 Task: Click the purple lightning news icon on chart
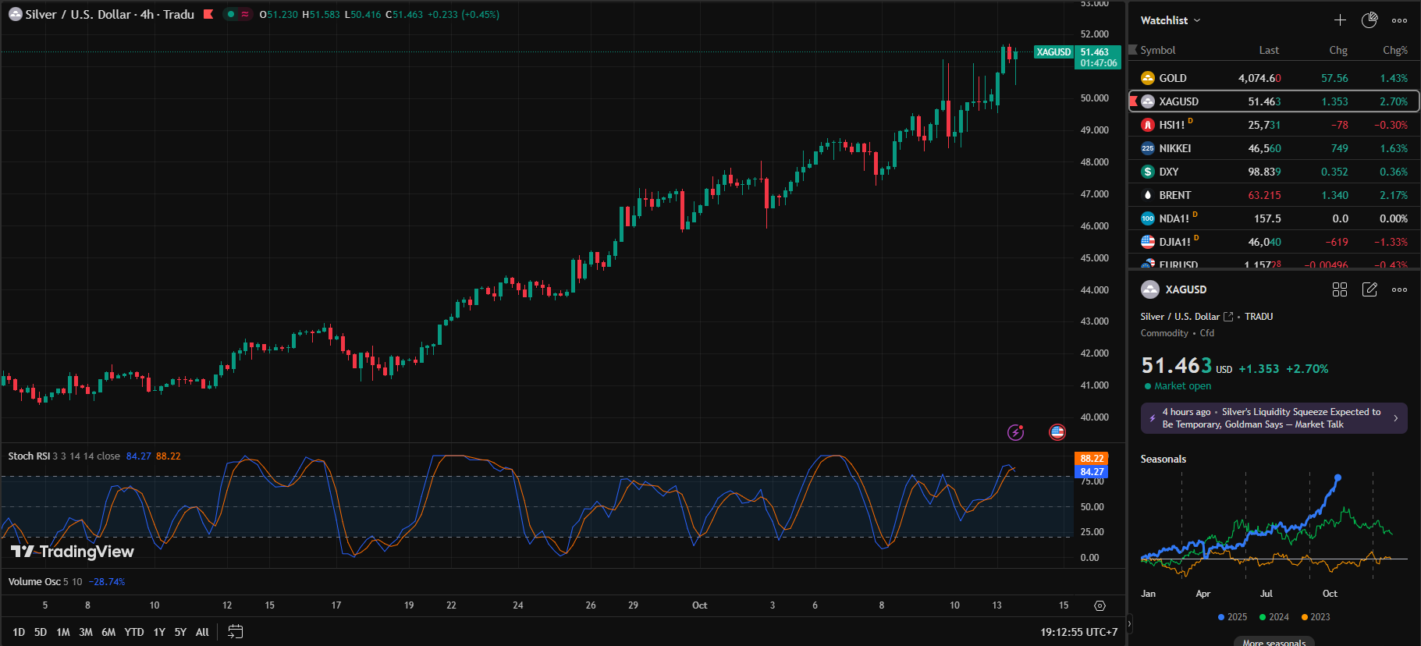click(1015, 432)
